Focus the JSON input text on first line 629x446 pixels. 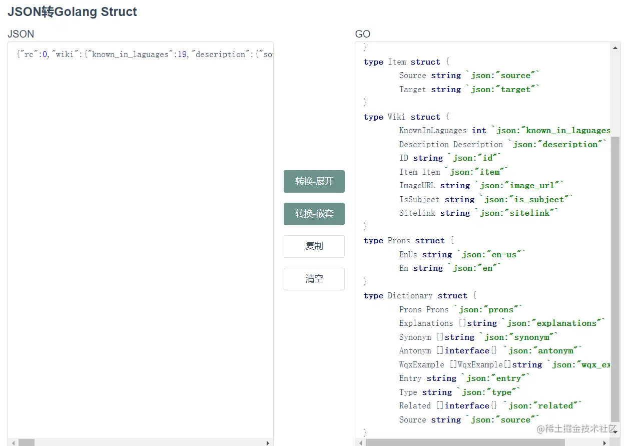(x=145, y=55)
